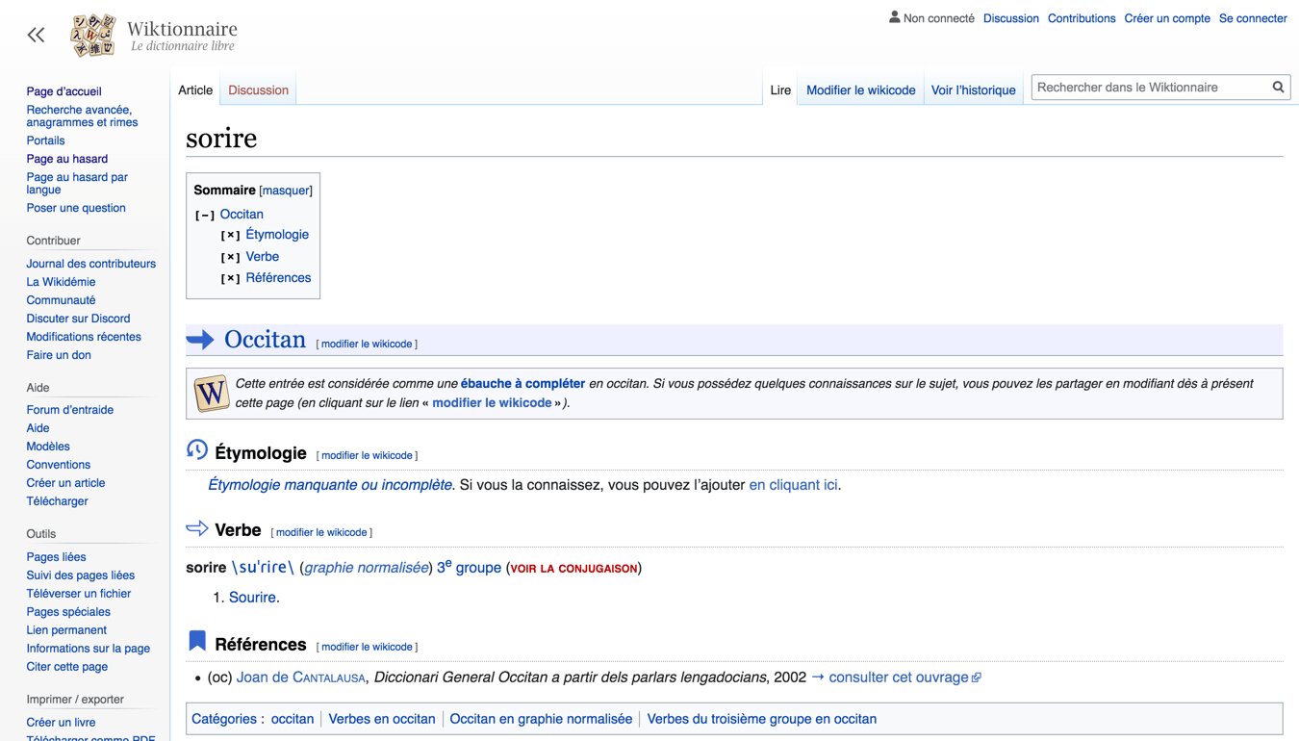
Task: Click the user icon beside Non connecté
Action: click(895, 17)
